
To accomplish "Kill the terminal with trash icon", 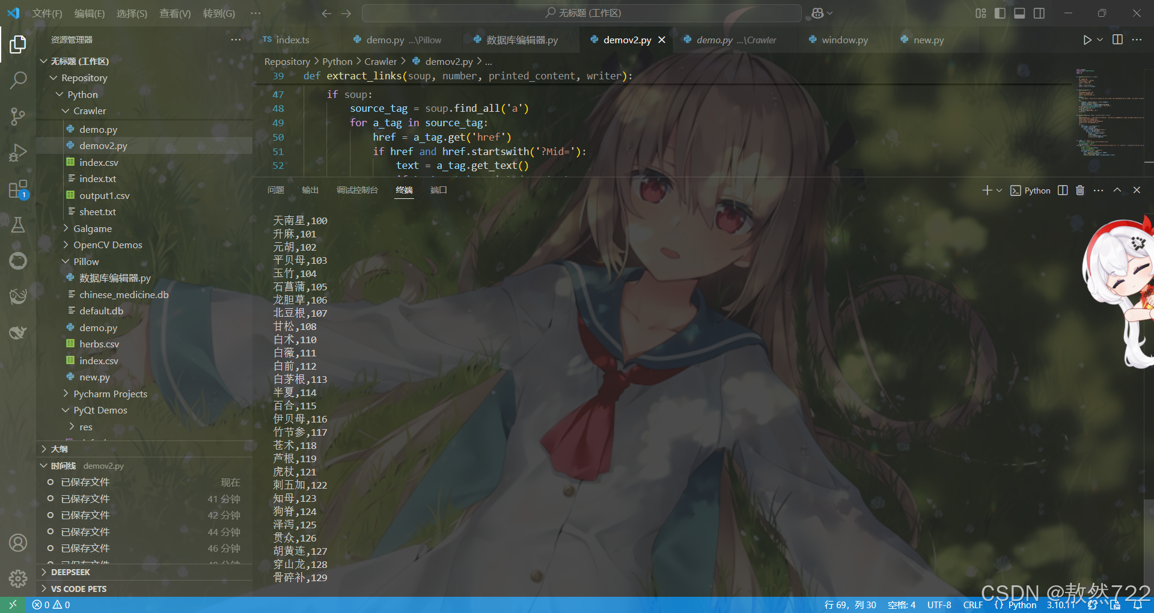I will [x=1080, y=190].
